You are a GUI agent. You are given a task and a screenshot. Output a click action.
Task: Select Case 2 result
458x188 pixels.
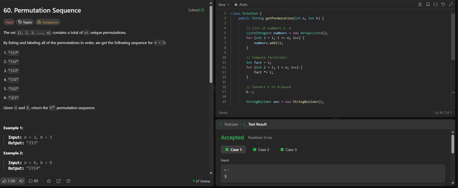point(261,149)
